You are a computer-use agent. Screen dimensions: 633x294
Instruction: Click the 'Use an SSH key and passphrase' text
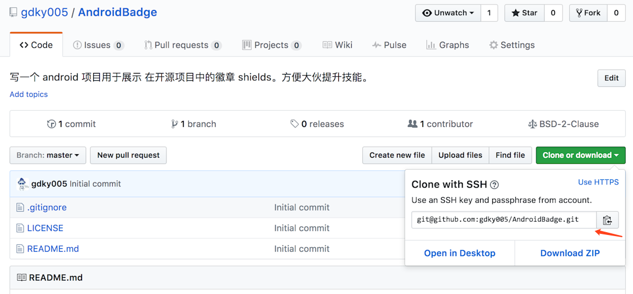coord(501,200)
